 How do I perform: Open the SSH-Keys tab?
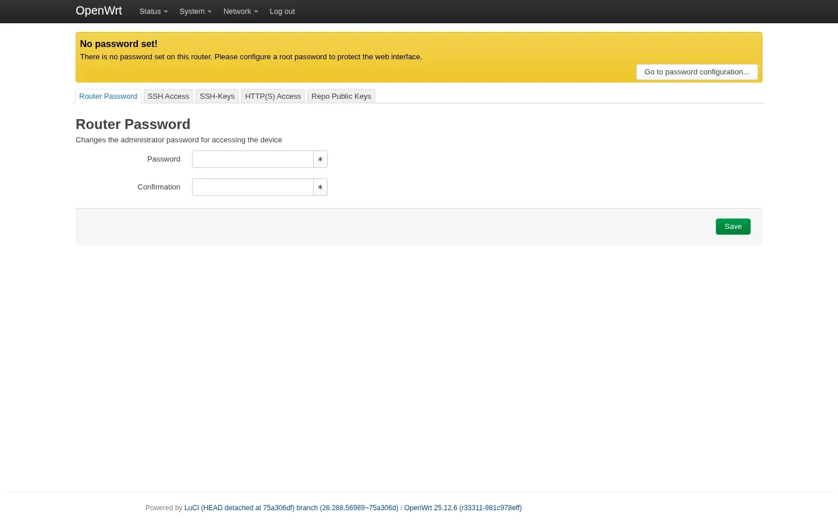tap(217, 96)
